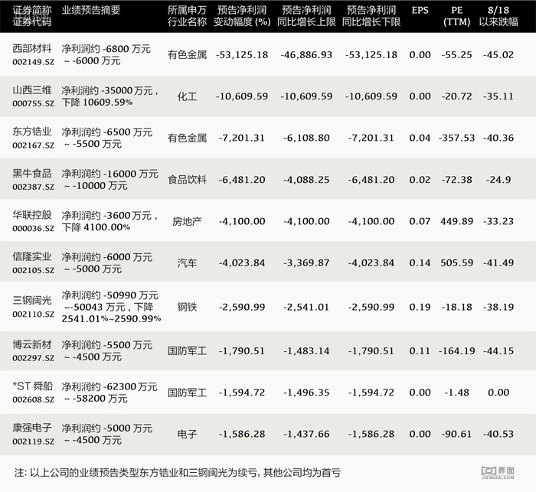This screenshot has height=492, width=536.
Task: Click PE value 505.59 for 信隆实业
Action: [456, 262]
